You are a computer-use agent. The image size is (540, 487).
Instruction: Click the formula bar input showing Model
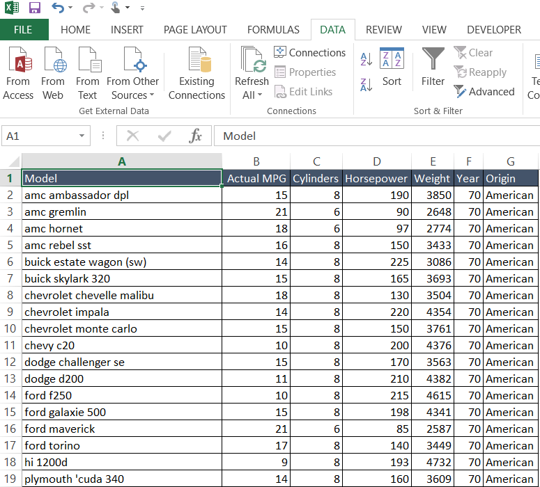coord(376,136)
